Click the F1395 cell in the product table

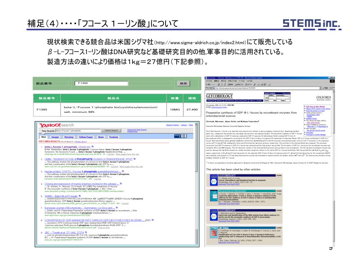[x=47, y=109]
